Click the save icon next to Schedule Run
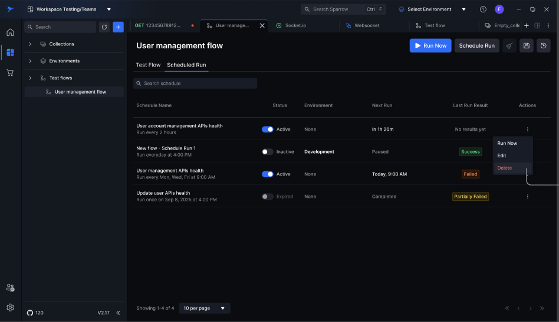 point(527,46)
